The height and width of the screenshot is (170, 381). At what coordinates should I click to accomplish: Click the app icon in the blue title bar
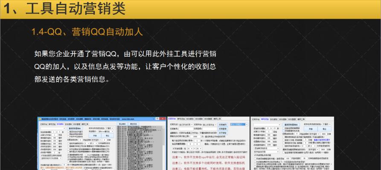(x=40, y=119)
